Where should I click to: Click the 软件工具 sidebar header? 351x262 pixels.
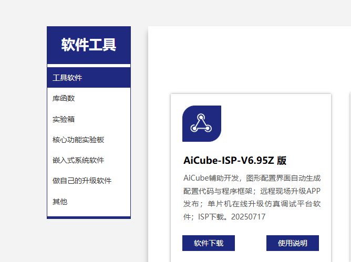coord(89,45)
